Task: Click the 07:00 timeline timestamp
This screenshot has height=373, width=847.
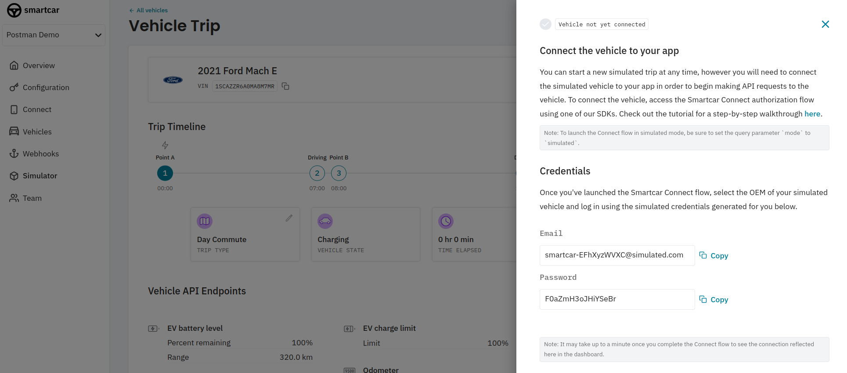Action: pos(317,188)
